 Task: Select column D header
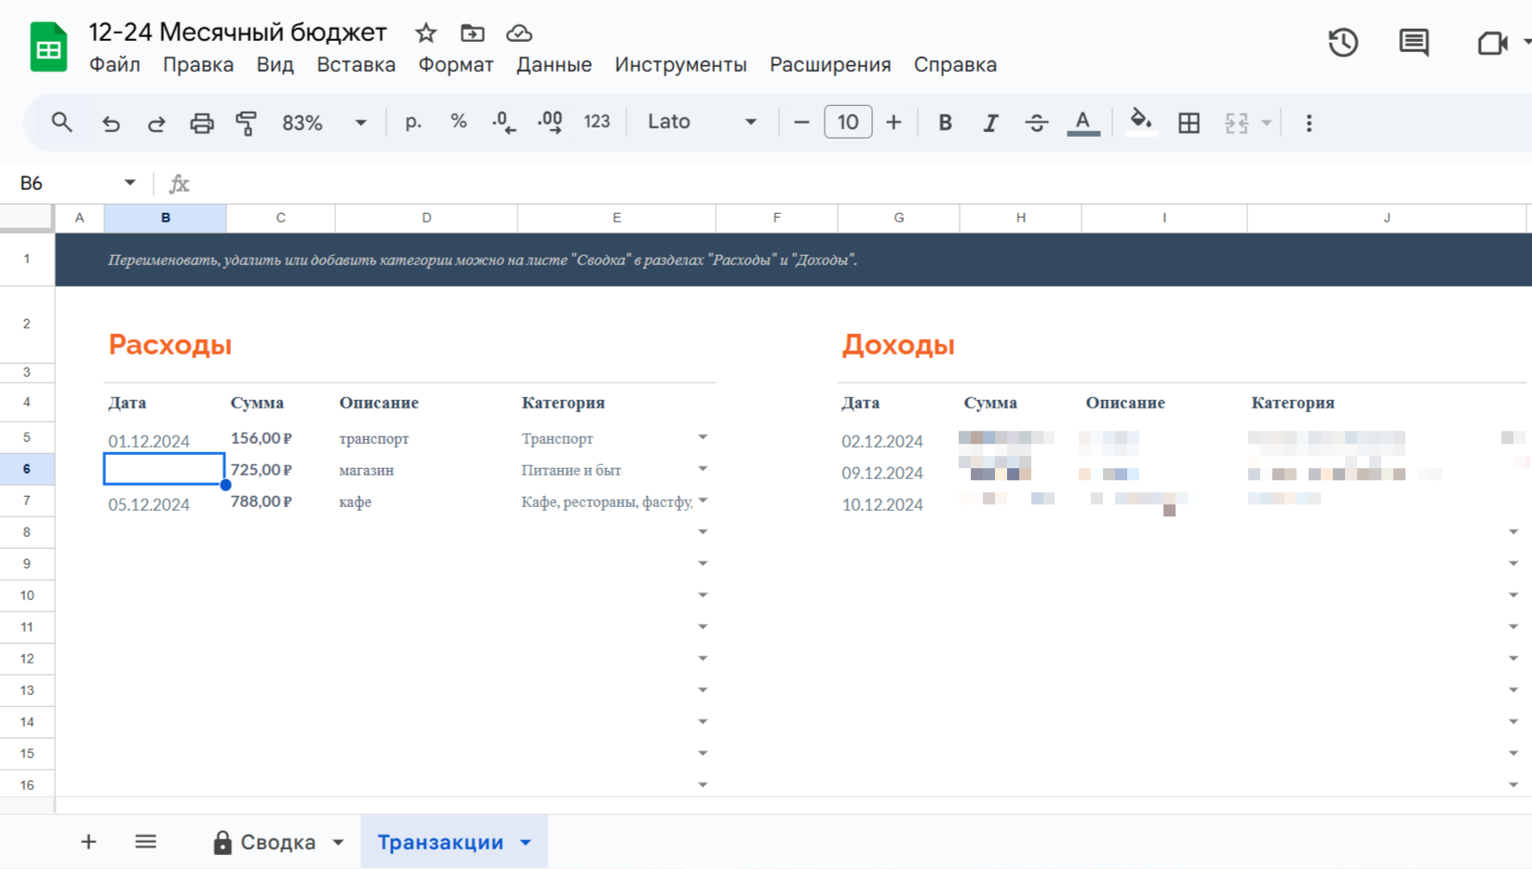coord(426,218)
